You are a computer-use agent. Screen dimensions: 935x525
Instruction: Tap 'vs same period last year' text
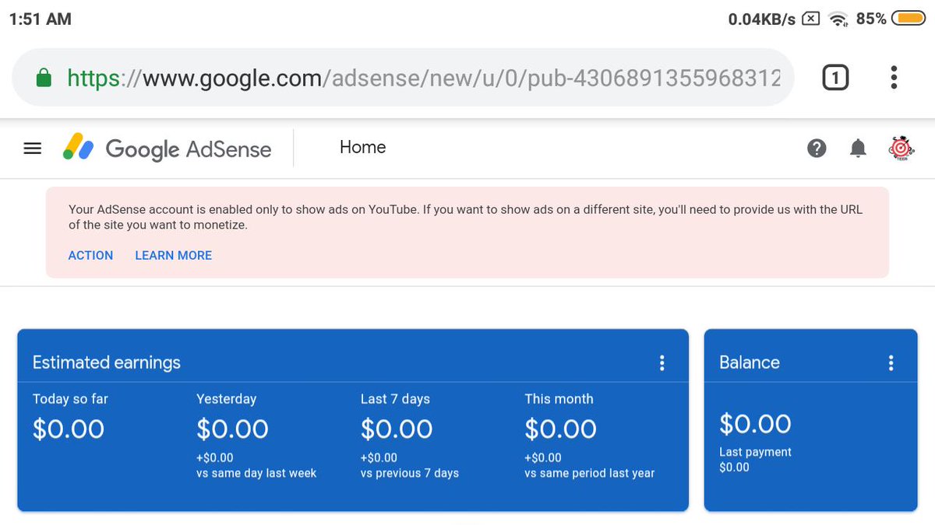coord(590,473)
